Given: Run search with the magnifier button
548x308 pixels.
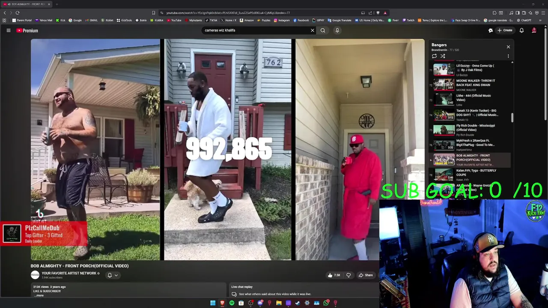Looking at the screenshot, I should [x=323, y=30].
